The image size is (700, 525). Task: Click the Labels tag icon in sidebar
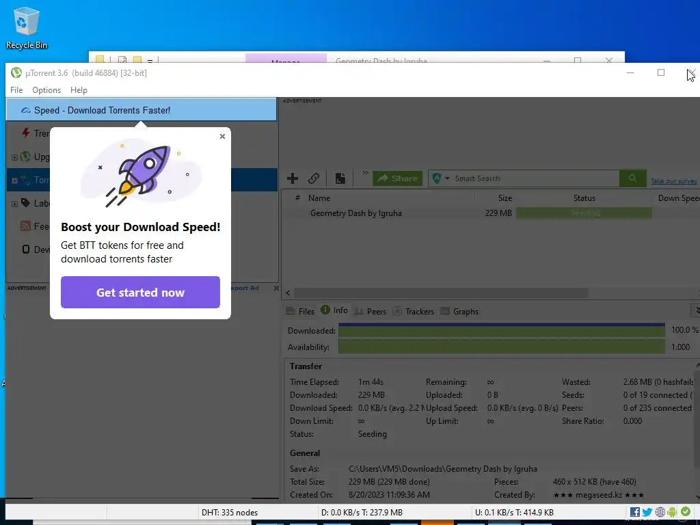point(26,203)
